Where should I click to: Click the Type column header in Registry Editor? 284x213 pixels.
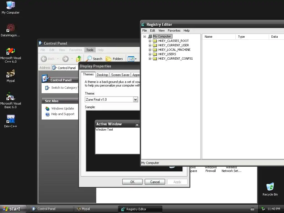(252, 37)
